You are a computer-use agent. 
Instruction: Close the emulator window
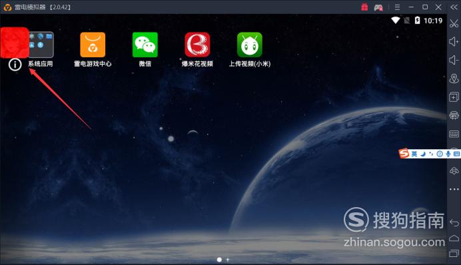coord(438,7)
